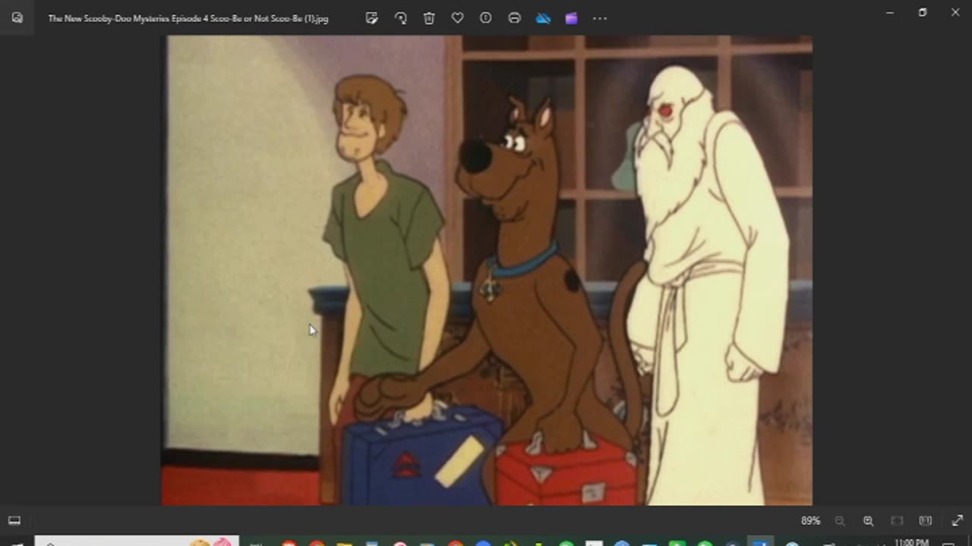Click the Scooby-Doo file name title
The width and height of the screenshot is (972, 546).
point(188,18)
